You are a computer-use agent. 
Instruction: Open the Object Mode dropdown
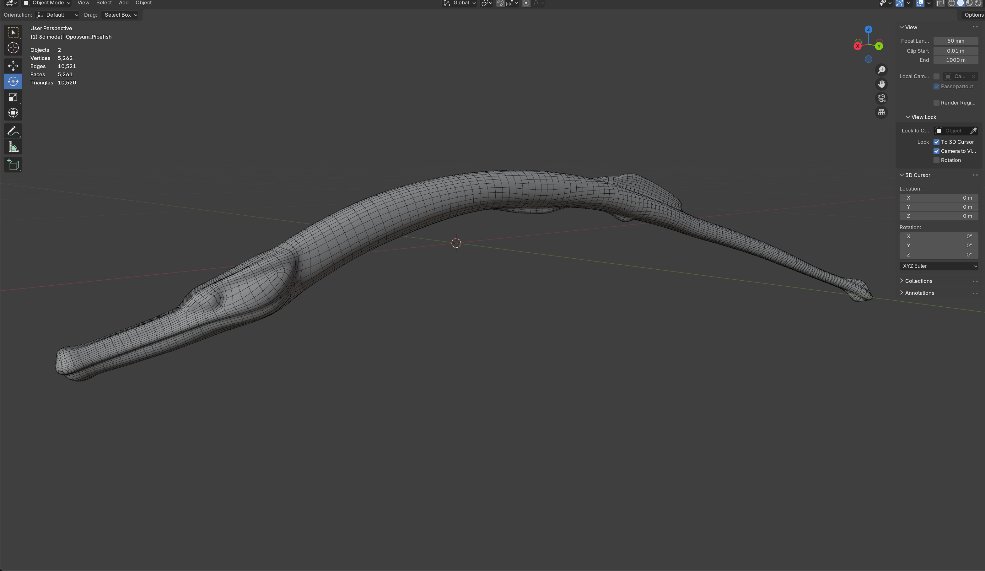tap(47, 3)
